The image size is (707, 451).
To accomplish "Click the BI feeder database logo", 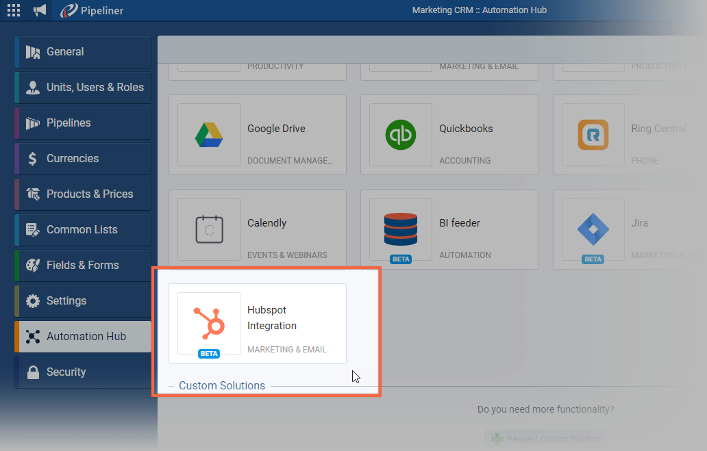I will tap(400, 229).
